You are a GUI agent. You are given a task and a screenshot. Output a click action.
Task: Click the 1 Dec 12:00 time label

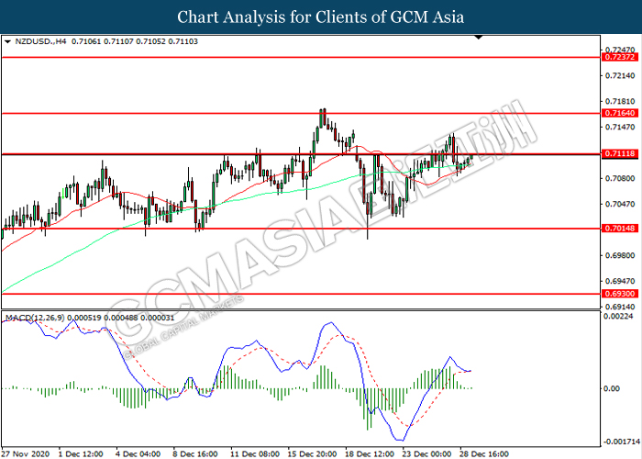pos(81,454)
